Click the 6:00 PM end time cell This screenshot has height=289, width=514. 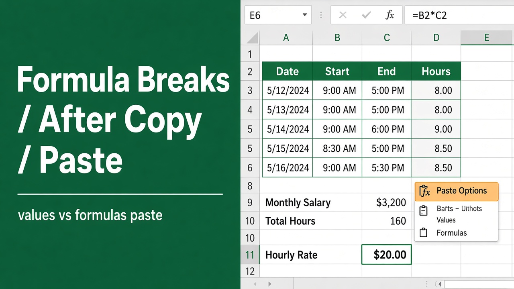pos(387,129)
